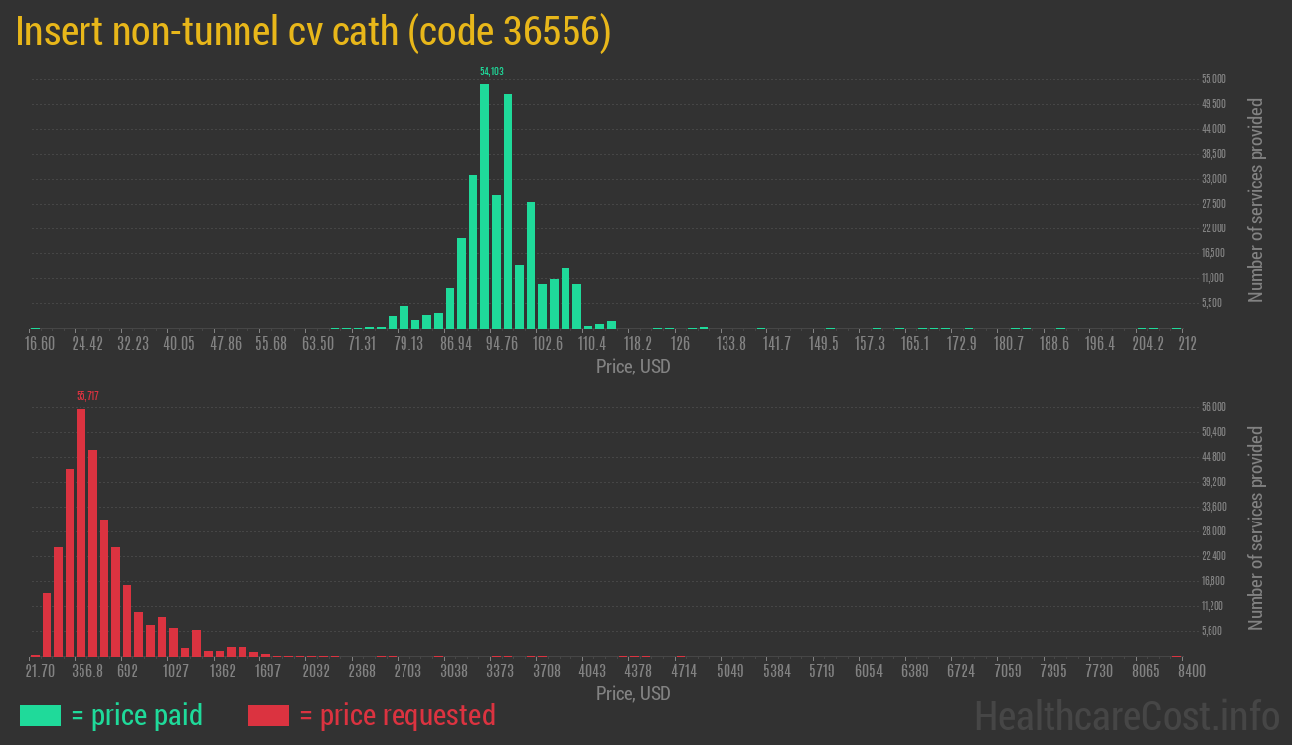Click the tallest green bar labeled 54,103

tap(484, 206)
